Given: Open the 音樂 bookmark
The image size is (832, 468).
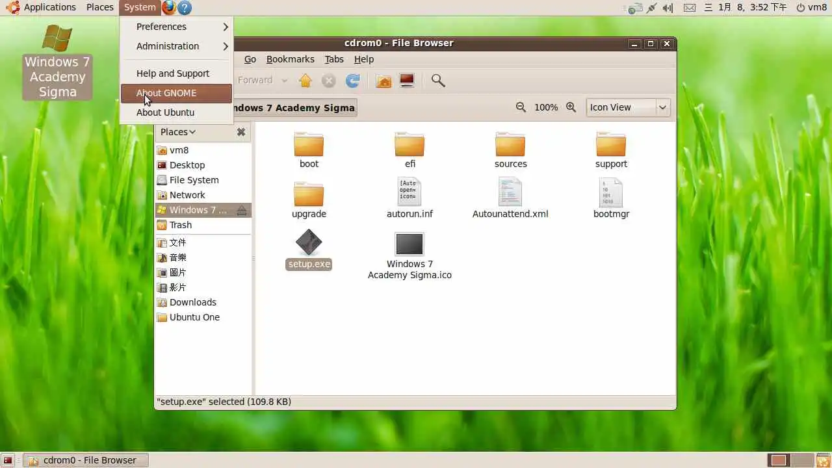Looking at the screenshot, I should pyautogui.click(x=203, y=257).
